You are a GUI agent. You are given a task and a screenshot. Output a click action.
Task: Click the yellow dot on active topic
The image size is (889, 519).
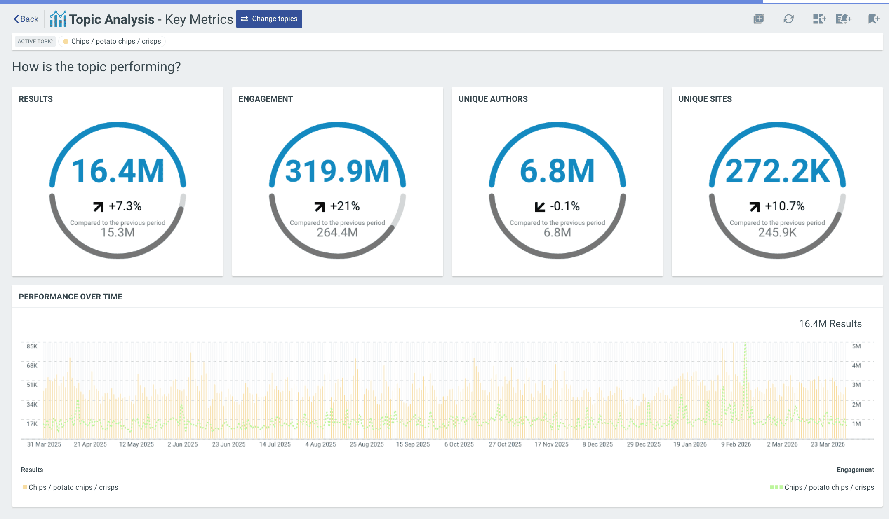(x=66, y=41)
